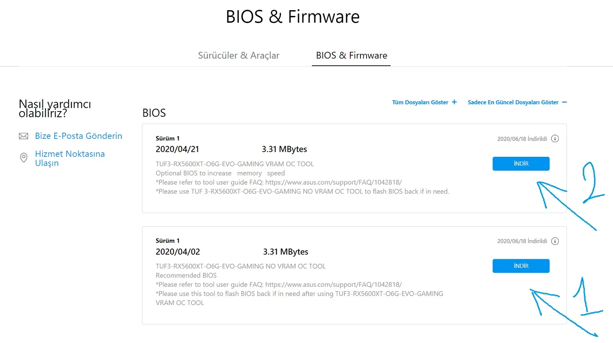Screen dimensions: 613x343
Task: Click the envelope icon beside Bize E-Posta Gönderin
Action: 24,136
